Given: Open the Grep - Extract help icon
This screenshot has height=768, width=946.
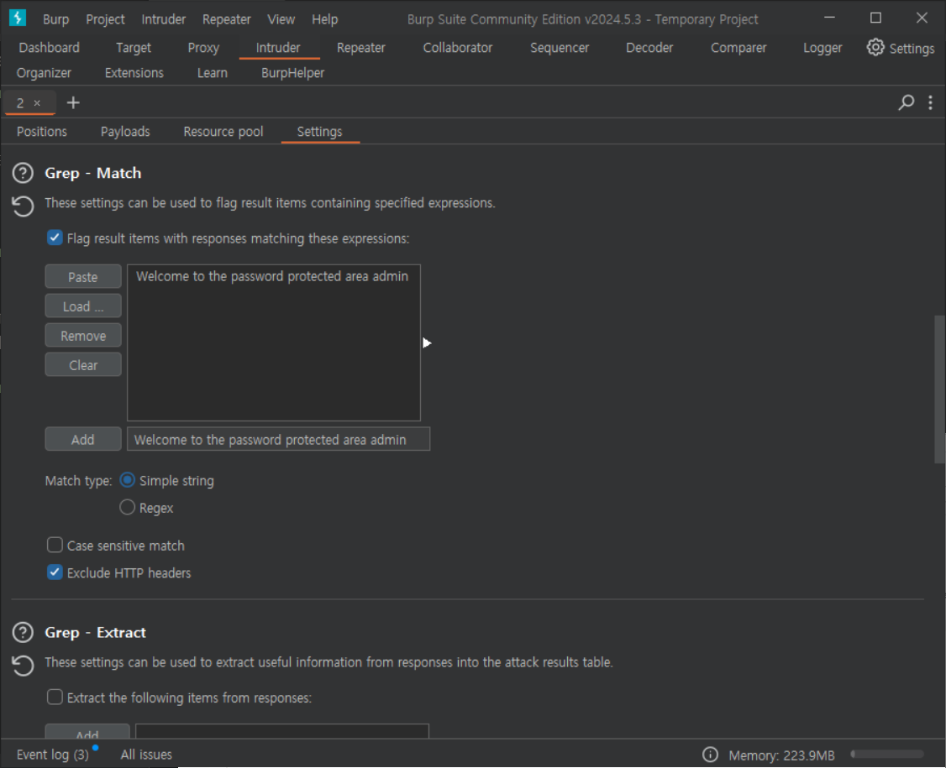Looking at the screenshot, I should pyautogui.click(x=23, y=632).
